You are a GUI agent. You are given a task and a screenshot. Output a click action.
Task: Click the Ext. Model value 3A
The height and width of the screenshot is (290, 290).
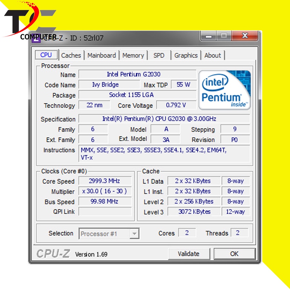[x=165, y=140]
